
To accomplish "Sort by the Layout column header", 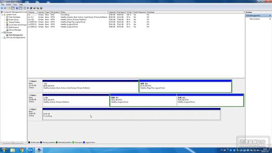I will point(41,12).
